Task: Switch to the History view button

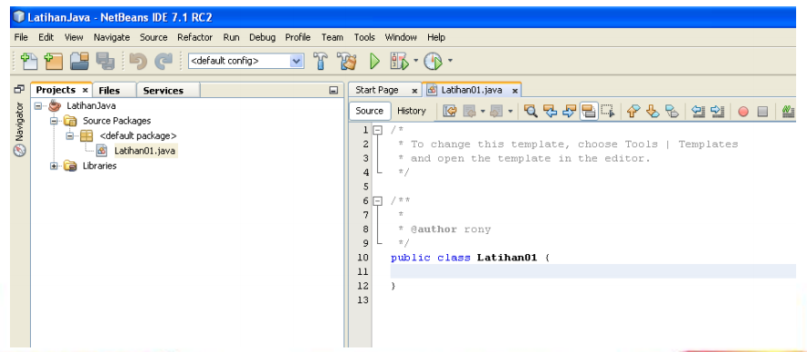Action: coord(412,111)
